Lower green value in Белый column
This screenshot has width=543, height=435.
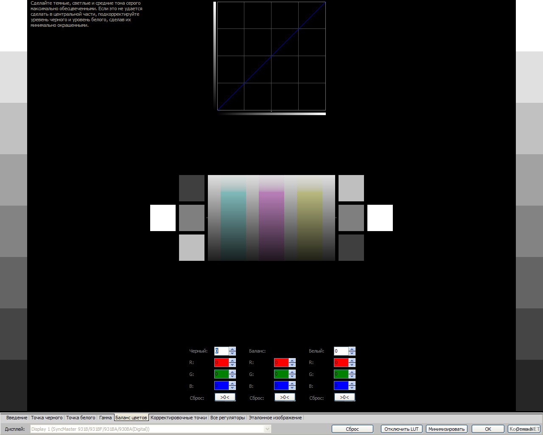352,376
